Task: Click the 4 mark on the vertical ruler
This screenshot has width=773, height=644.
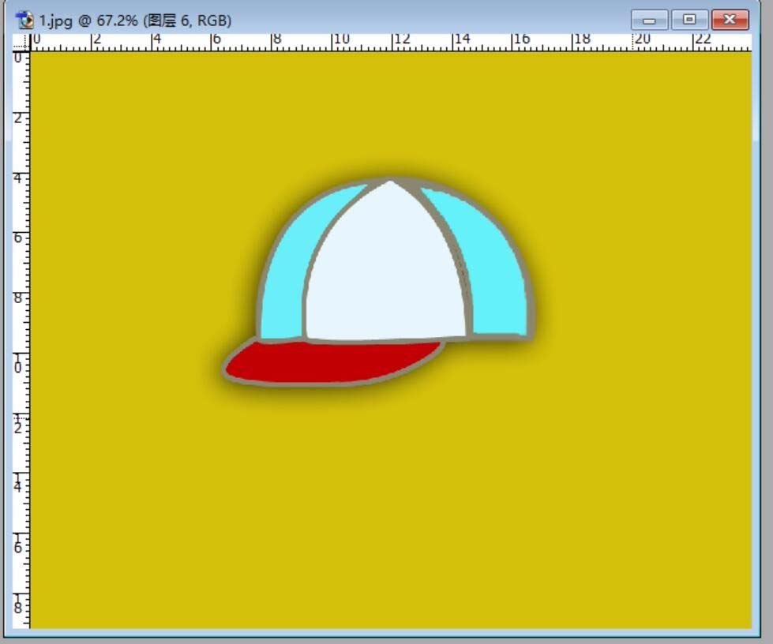Action: (x=17, y=177)
